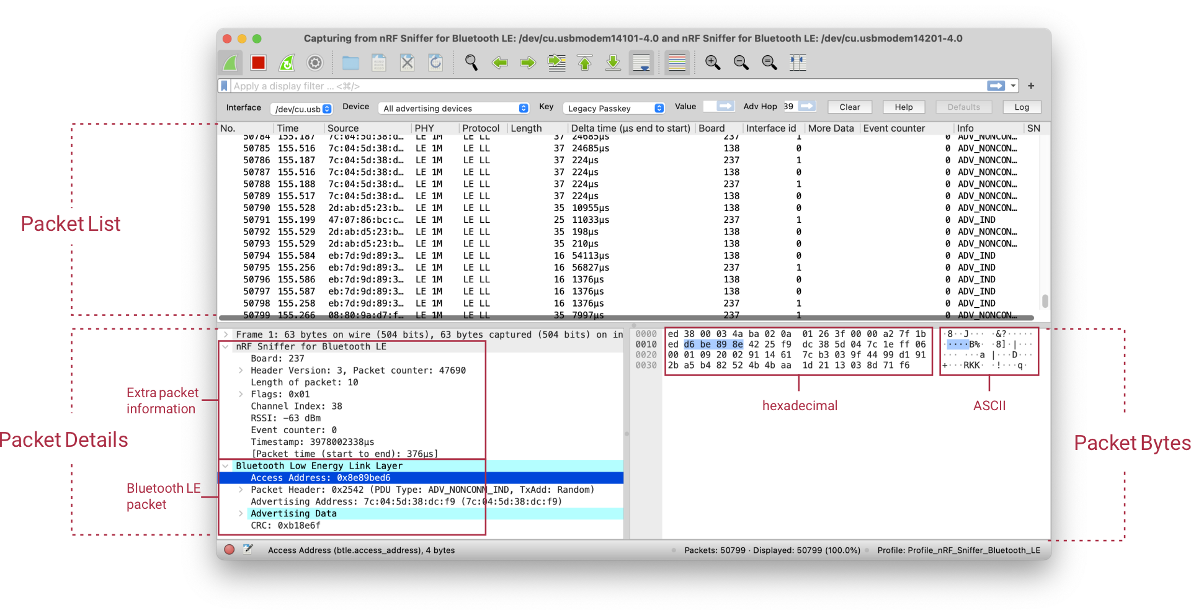Reload this capture file icon
Image resolution: width=1191 pixels, height=615 pixels.
[x=435, y=63]
